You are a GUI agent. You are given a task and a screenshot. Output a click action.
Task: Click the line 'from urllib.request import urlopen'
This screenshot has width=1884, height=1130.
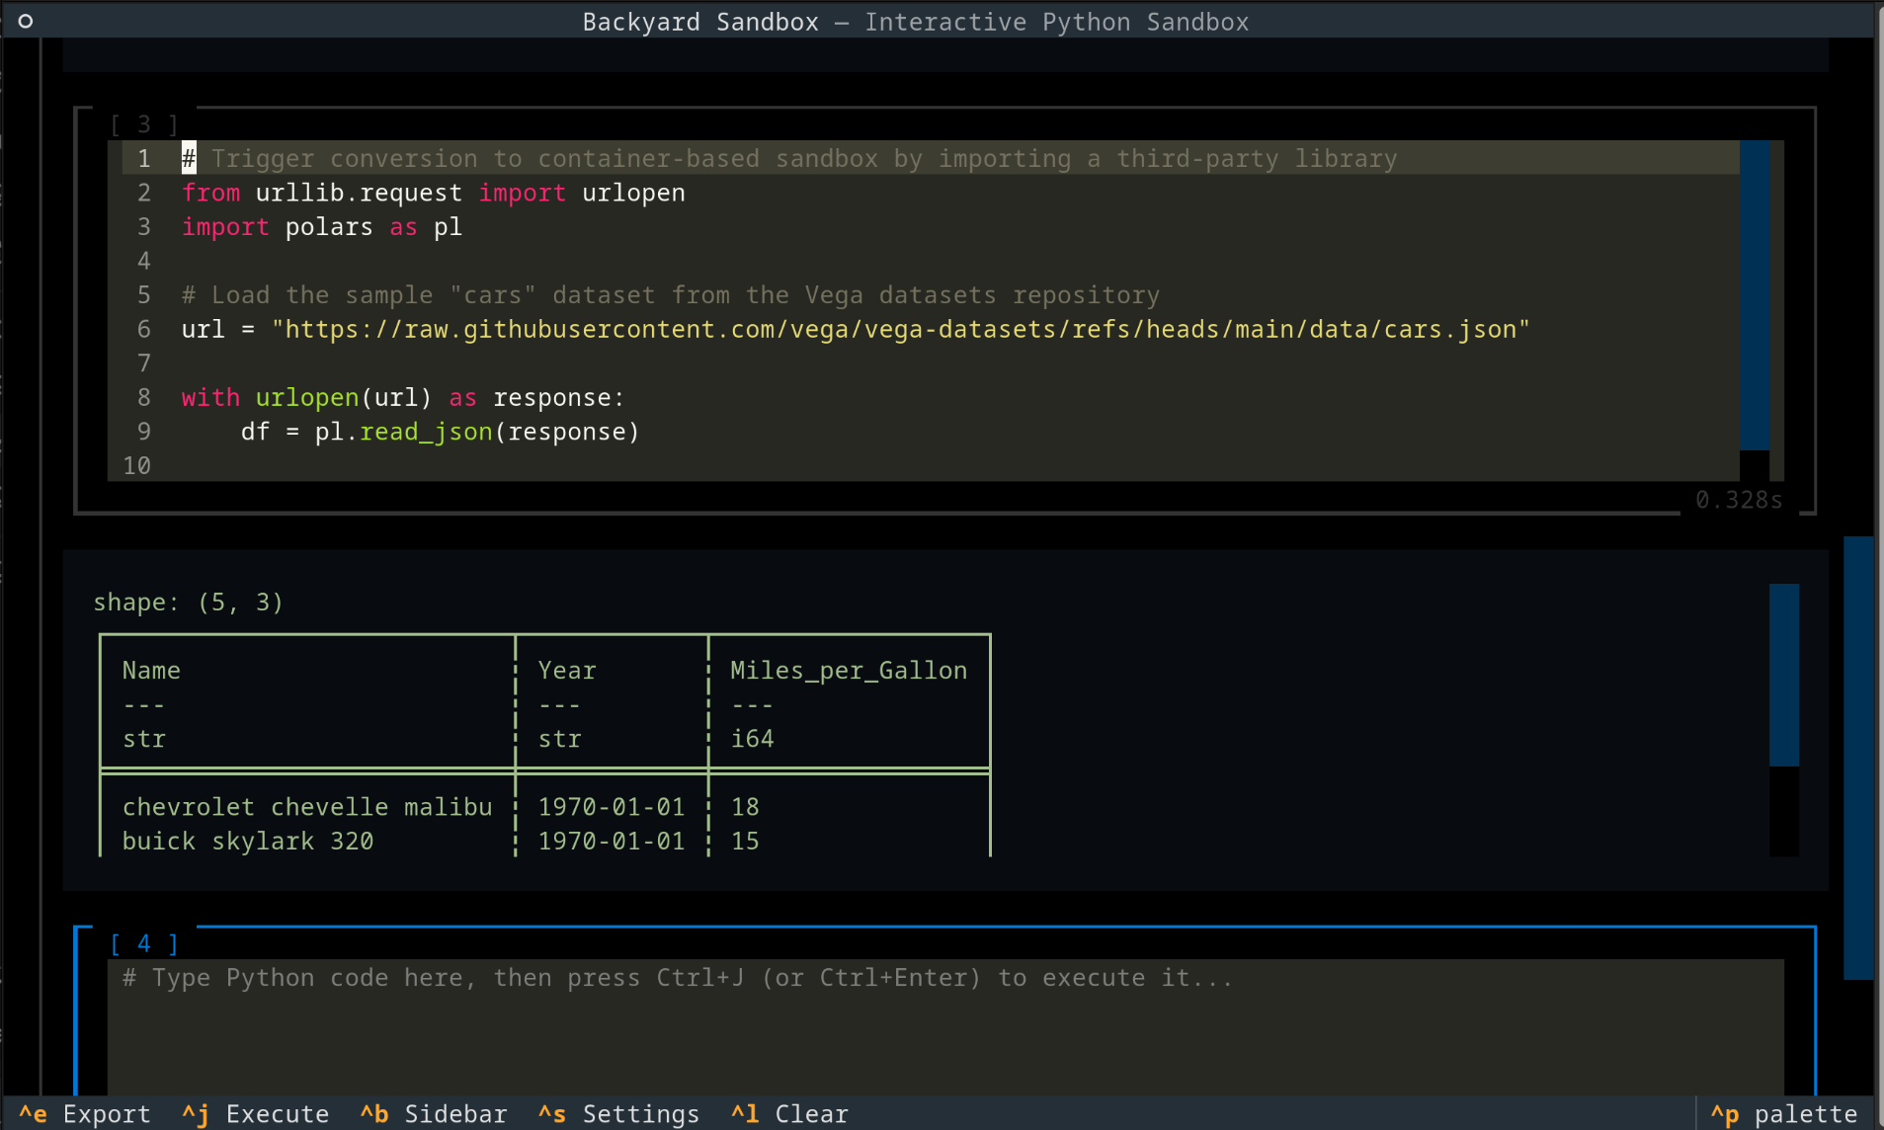point(433,193)
